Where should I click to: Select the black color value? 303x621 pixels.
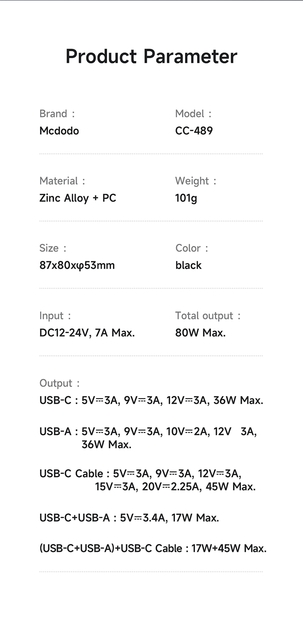click(x=188, y=265)
